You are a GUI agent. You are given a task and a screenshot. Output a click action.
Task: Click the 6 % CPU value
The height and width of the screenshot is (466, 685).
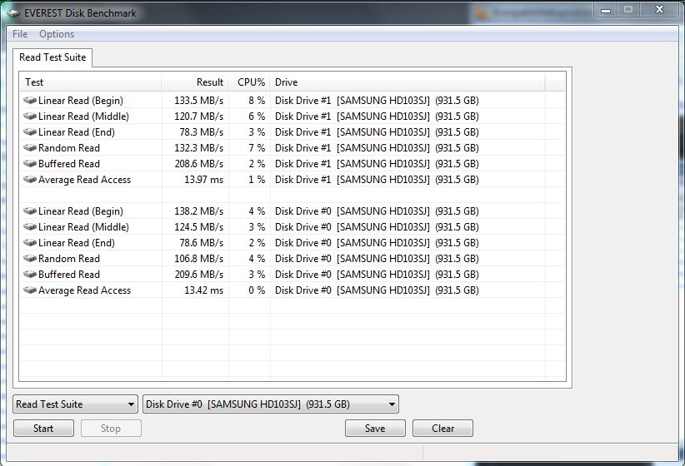click(x=257, y=116)
